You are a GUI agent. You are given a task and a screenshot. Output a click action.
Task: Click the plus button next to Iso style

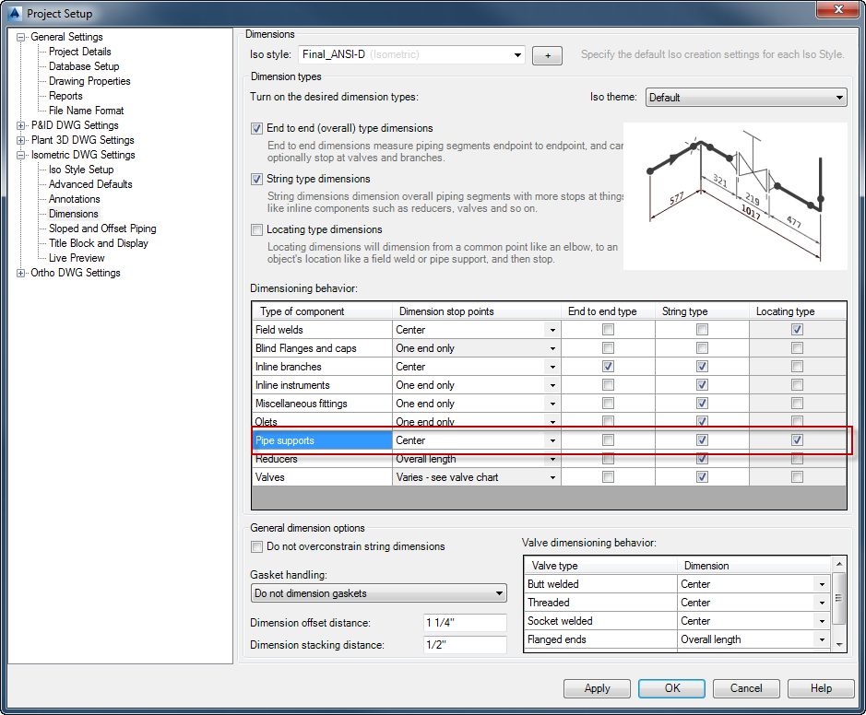point(547,55)
